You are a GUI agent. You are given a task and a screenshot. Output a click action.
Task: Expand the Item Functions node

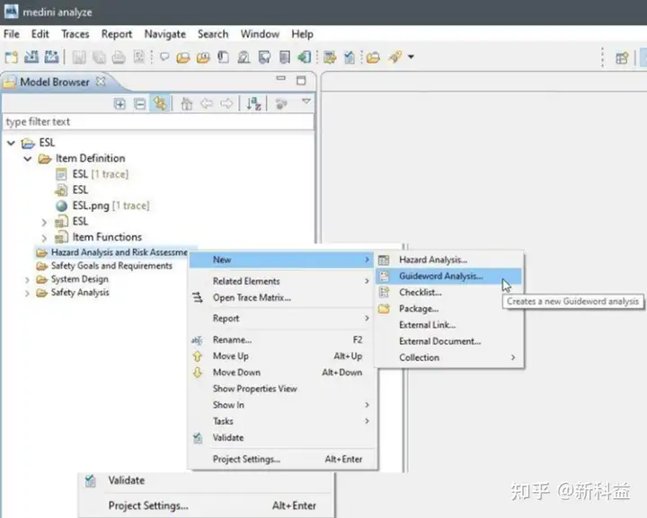coord(44,238)
